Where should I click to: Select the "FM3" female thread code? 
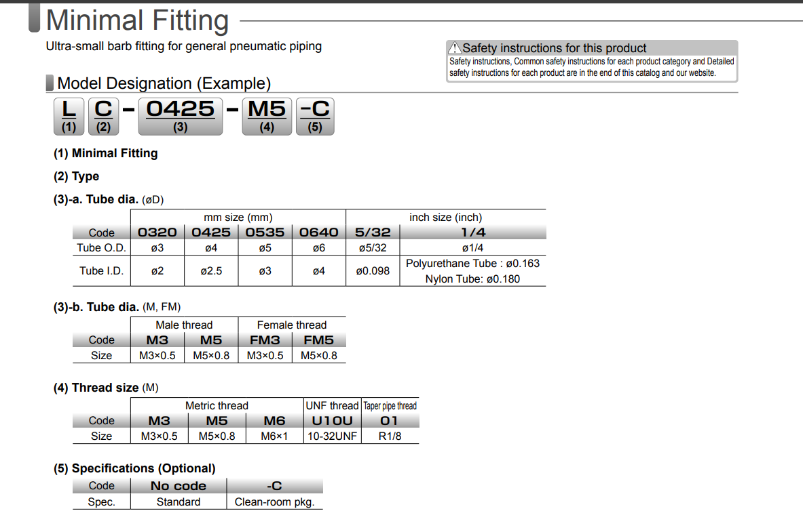tap(265, 340)
